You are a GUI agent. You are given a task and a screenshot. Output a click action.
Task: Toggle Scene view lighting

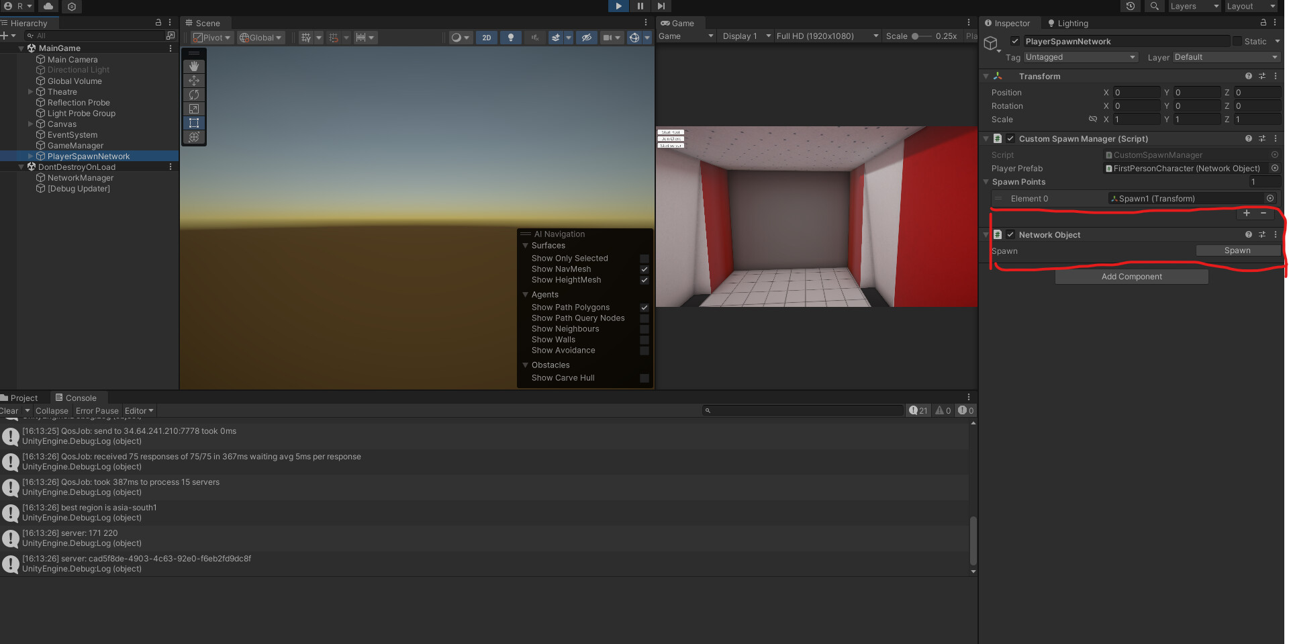tap(511, 38)
